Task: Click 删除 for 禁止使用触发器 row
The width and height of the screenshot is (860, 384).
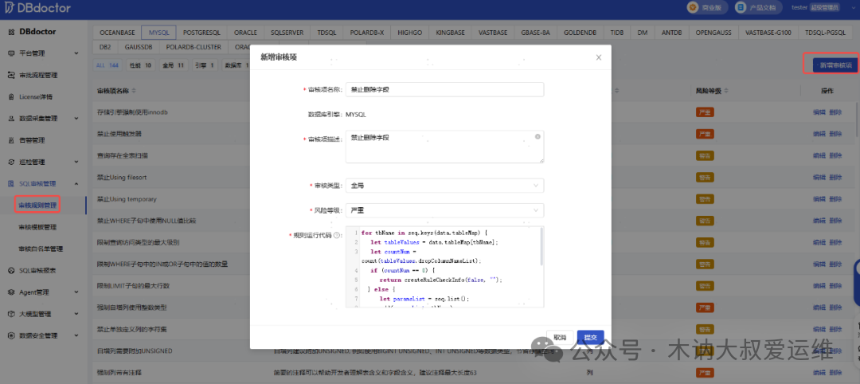Action: click(835, 134)
